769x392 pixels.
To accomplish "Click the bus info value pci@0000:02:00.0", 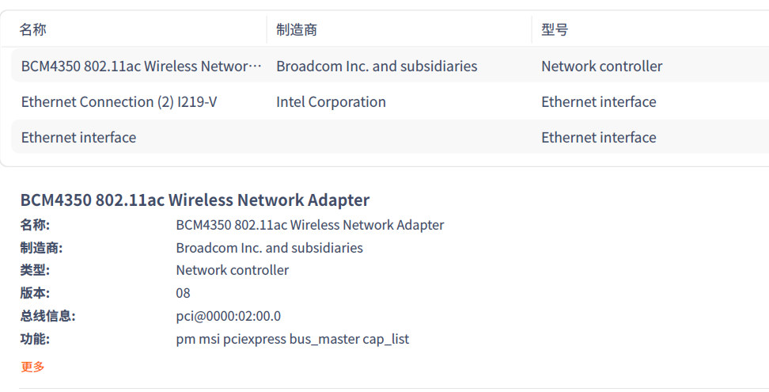I will coord(228,317).
